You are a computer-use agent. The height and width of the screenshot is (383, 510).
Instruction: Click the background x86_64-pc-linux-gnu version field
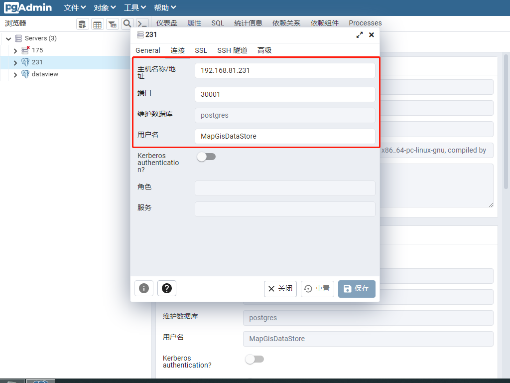[436, 151]
